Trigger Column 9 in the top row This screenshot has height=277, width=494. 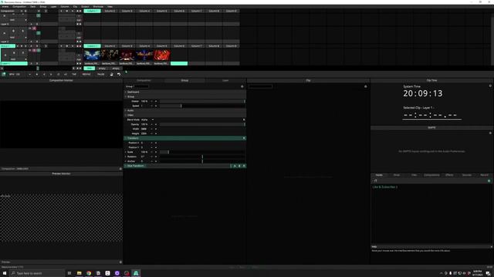click(232, 11)
